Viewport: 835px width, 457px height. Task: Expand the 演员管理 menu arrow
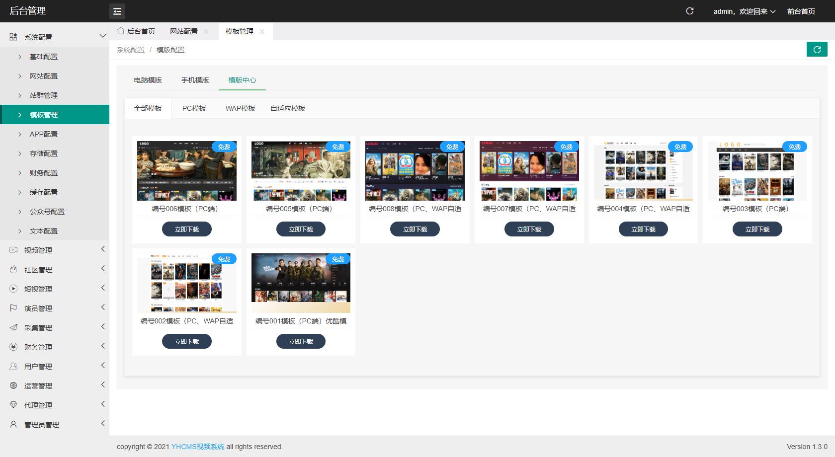coord(103,307)
